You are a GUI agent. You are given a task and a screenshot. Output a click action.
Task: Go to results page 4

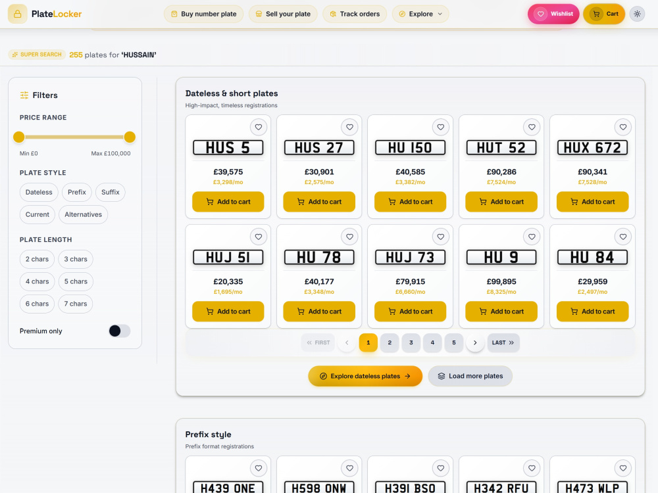click(x=432, y=342)
